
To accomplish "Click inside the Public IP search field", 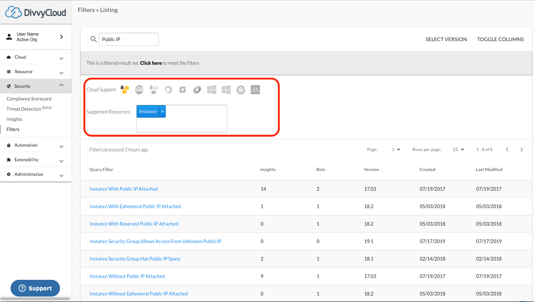I will click(x=129, y=39).
